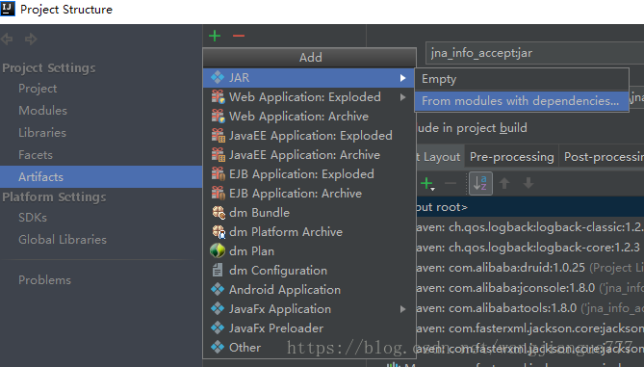Select the logback-classic library row
Image resolution: width=644 pixels, height=367 pixels.
click(529, 227)
